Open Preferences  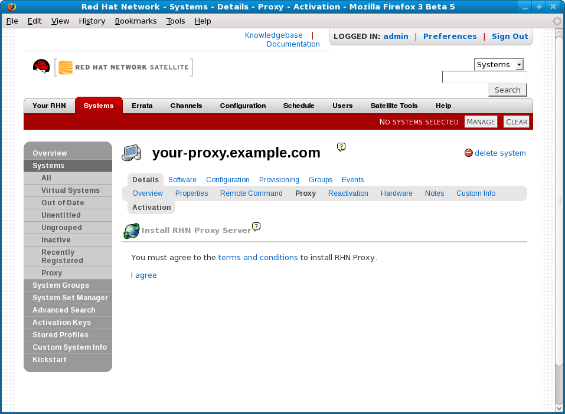450,37
